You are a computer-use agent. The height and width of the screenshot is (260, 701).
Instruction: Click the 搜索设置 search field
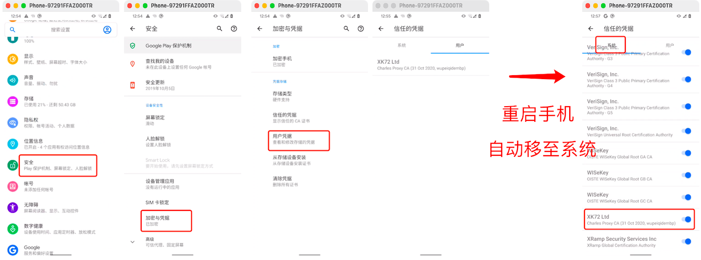tap(61, 29)
